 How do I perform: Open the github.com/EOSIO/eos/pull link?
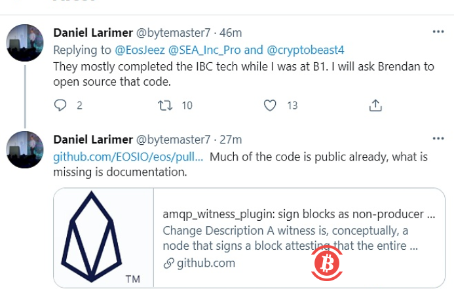[128, 157]
